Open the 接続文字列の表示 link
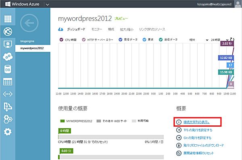This screenshot has height=160, width=242. click(x=196, y=122)
